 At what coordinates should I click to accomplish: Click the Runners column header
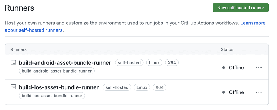click(x=18, y=49)
